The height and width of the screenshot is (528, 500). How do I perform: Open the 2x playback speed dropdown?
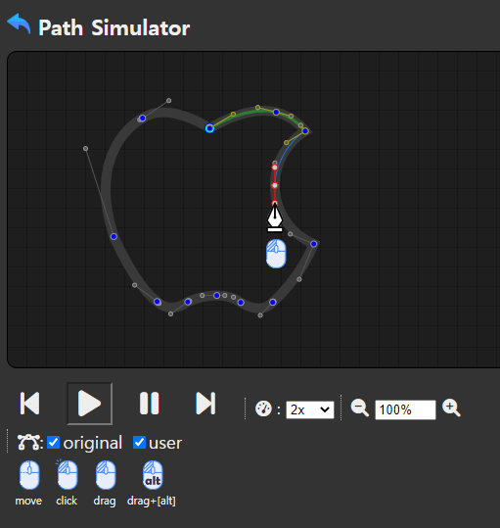click(x=309, y=409)
